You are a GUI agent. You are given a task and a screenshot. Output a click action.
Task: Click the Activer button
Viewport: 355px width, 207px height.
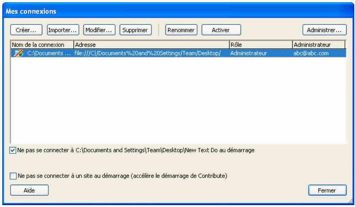click(221, 30)
